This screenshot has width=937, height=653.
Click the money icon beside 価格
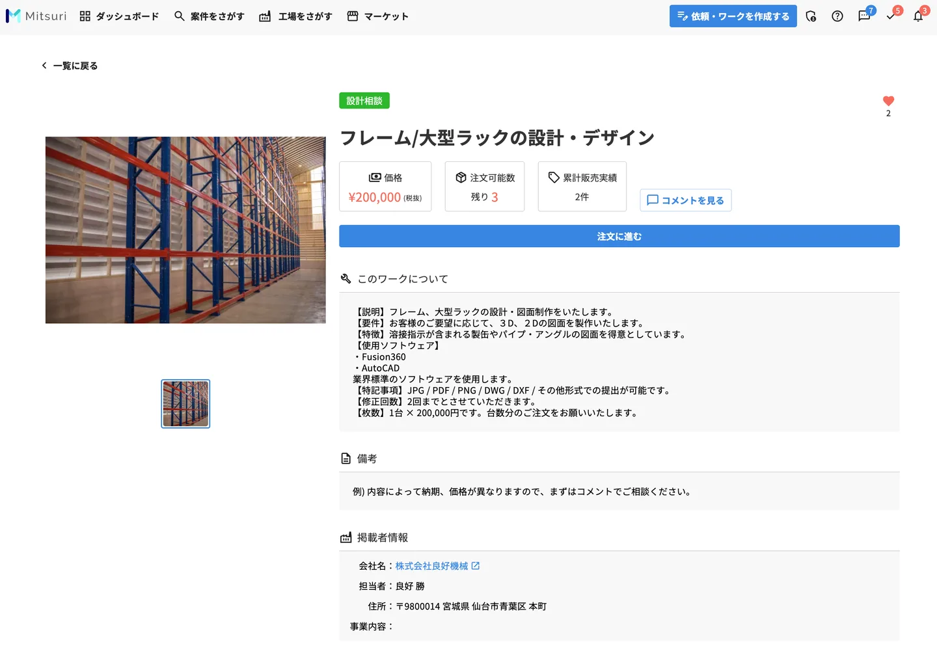[x=375, y=178]
